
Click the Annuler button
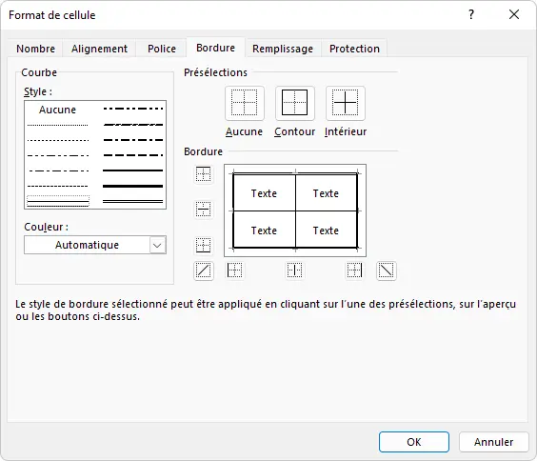493,442
